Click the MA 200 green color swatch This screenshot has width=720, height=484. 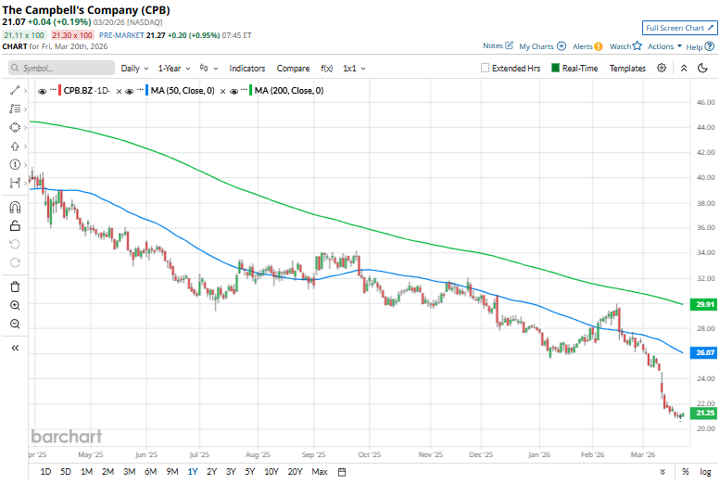(251, 91)
